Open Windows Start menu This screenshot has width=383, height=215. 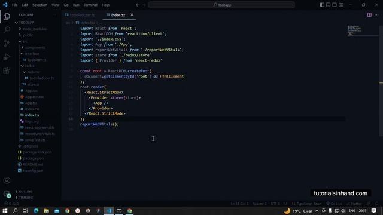click(x=5, y=211)
